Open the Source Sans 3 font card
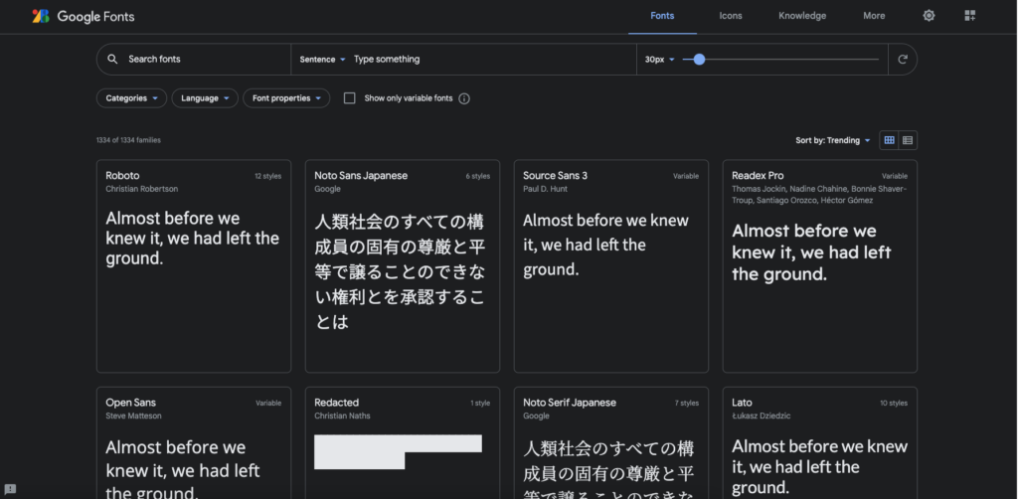Image resolution: width=1018 pixels, height=499 pixels. pyautogui.click(x=611, y=266)
